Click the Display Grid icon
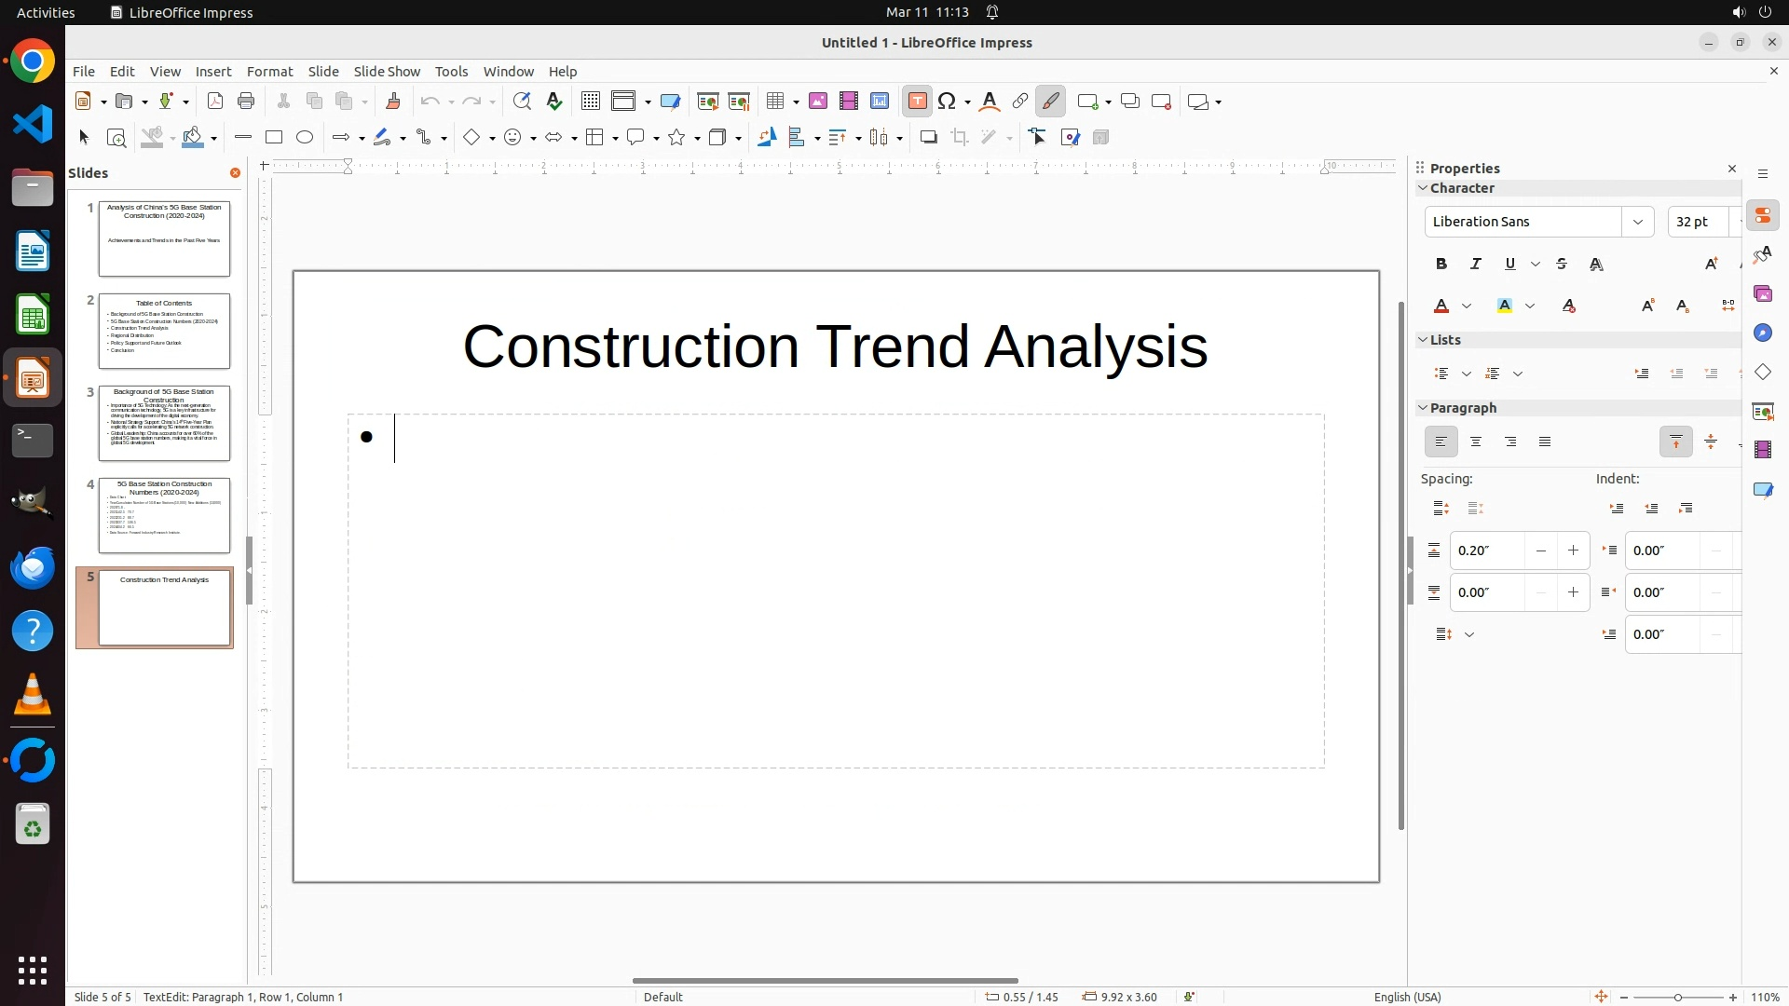The height and width of the screenshot is (1006, 1789). (x=591, y=102)
